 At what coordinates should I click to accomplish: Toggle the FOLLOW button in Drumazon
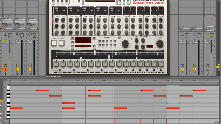73,42
